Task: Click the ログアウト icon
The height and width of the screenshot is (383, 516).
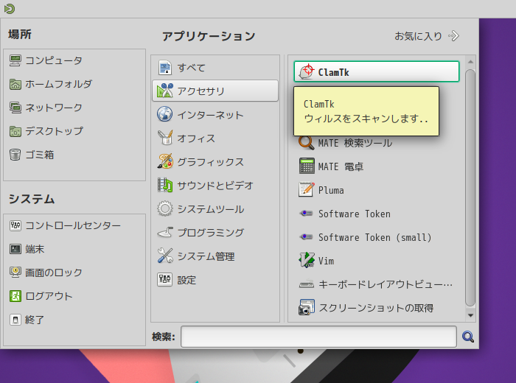Action: (15, 296)
